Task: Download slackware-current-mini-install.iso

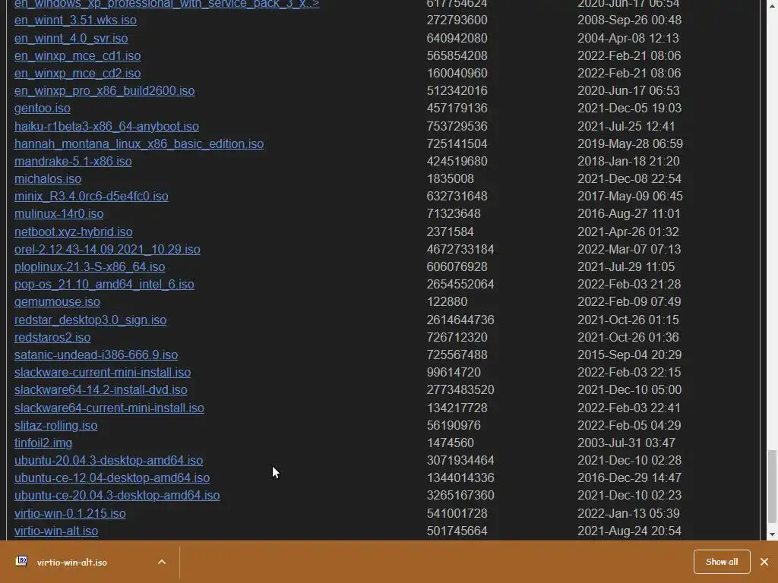Action: click(103, 372)
